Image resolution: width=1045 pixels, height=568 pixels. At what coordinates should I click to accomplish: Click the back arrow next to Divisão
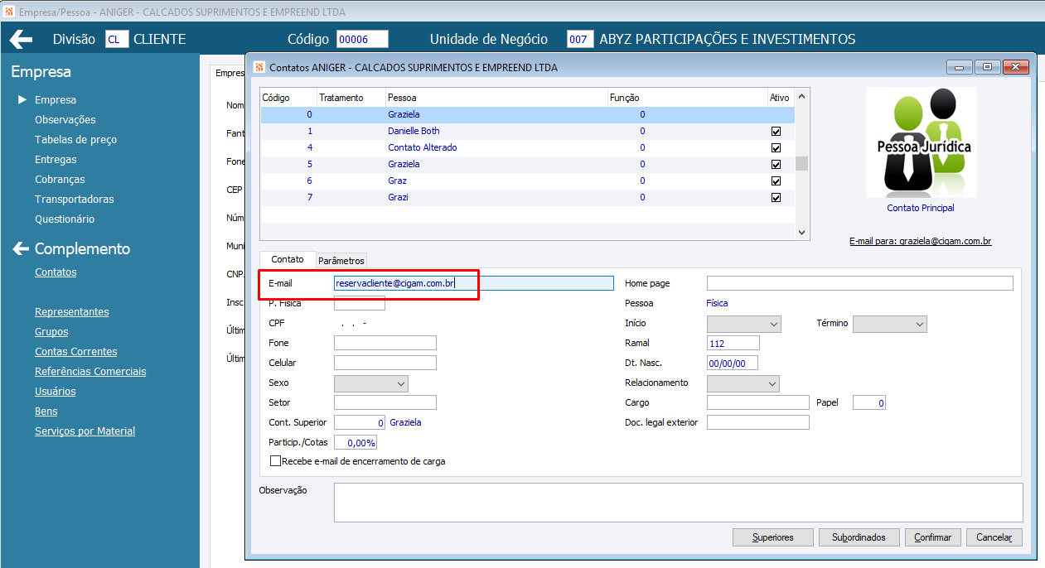[x=21, y=39]
